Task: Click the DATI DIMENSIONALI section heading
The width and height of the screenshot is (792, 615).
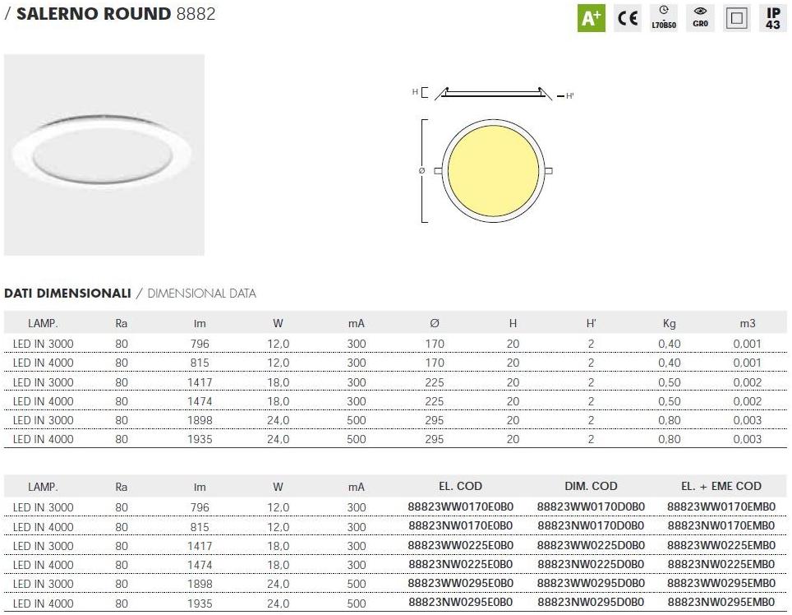Action: [67, 293]
